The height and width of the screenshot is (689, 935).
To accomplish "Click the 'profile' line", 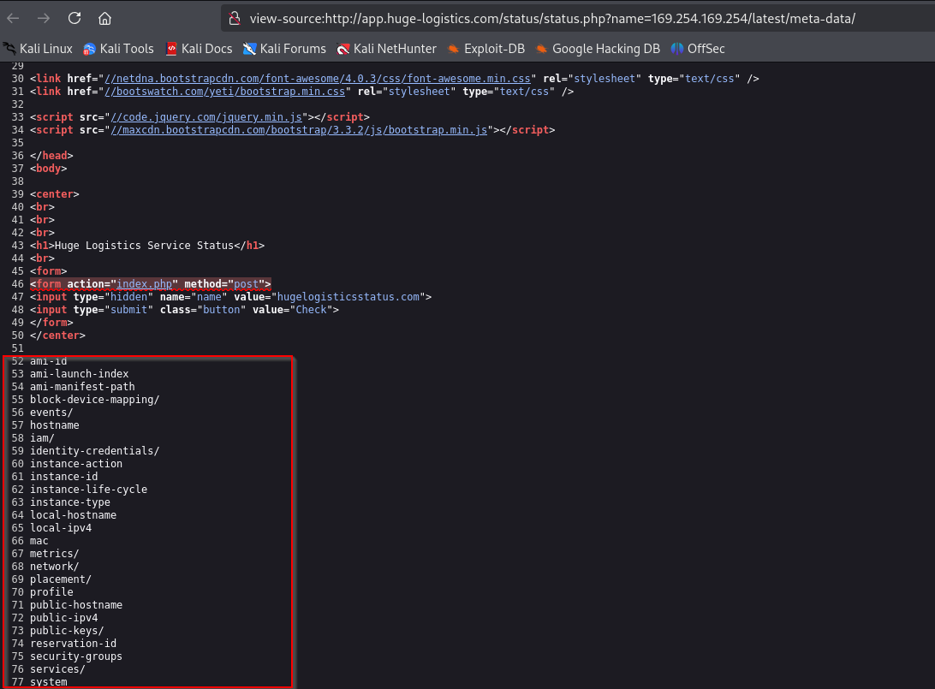I will (51, 592).
